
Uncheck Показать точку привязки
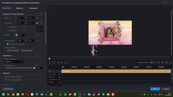[x=8, y=44]
